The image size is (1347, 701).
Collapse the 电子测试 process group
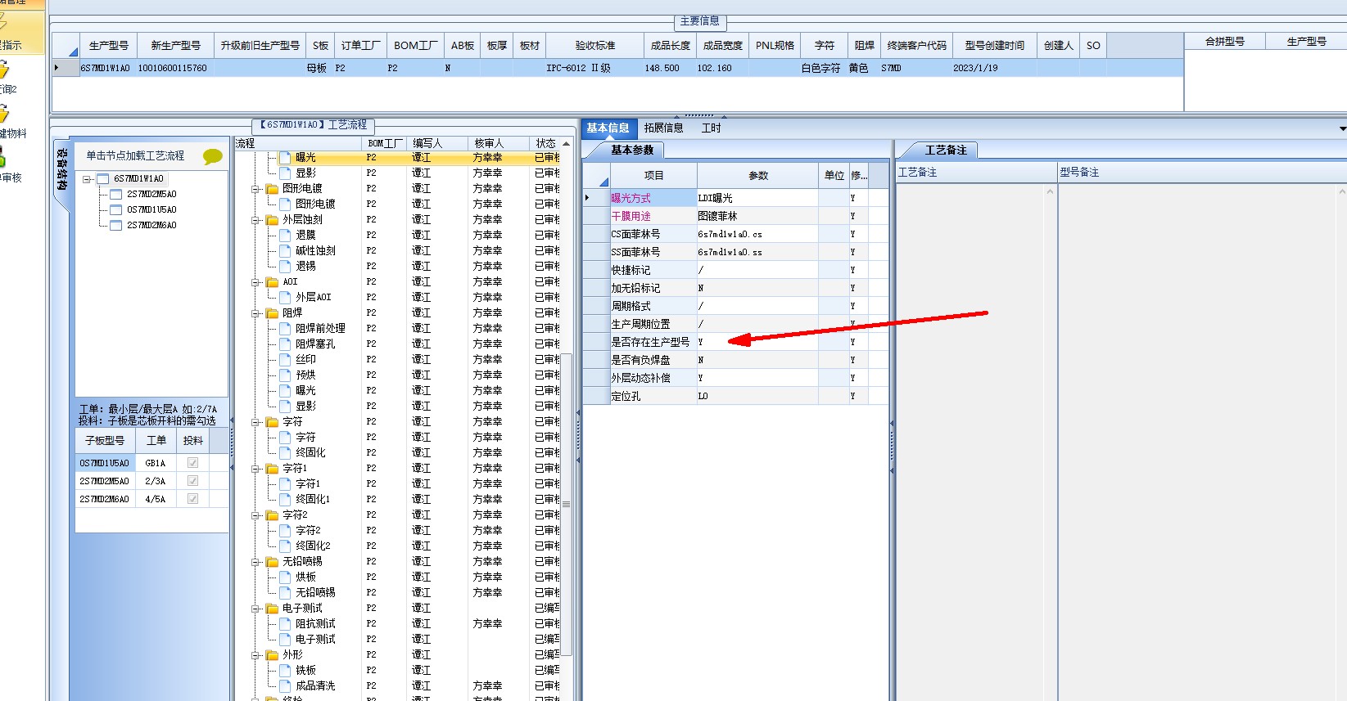256,609
